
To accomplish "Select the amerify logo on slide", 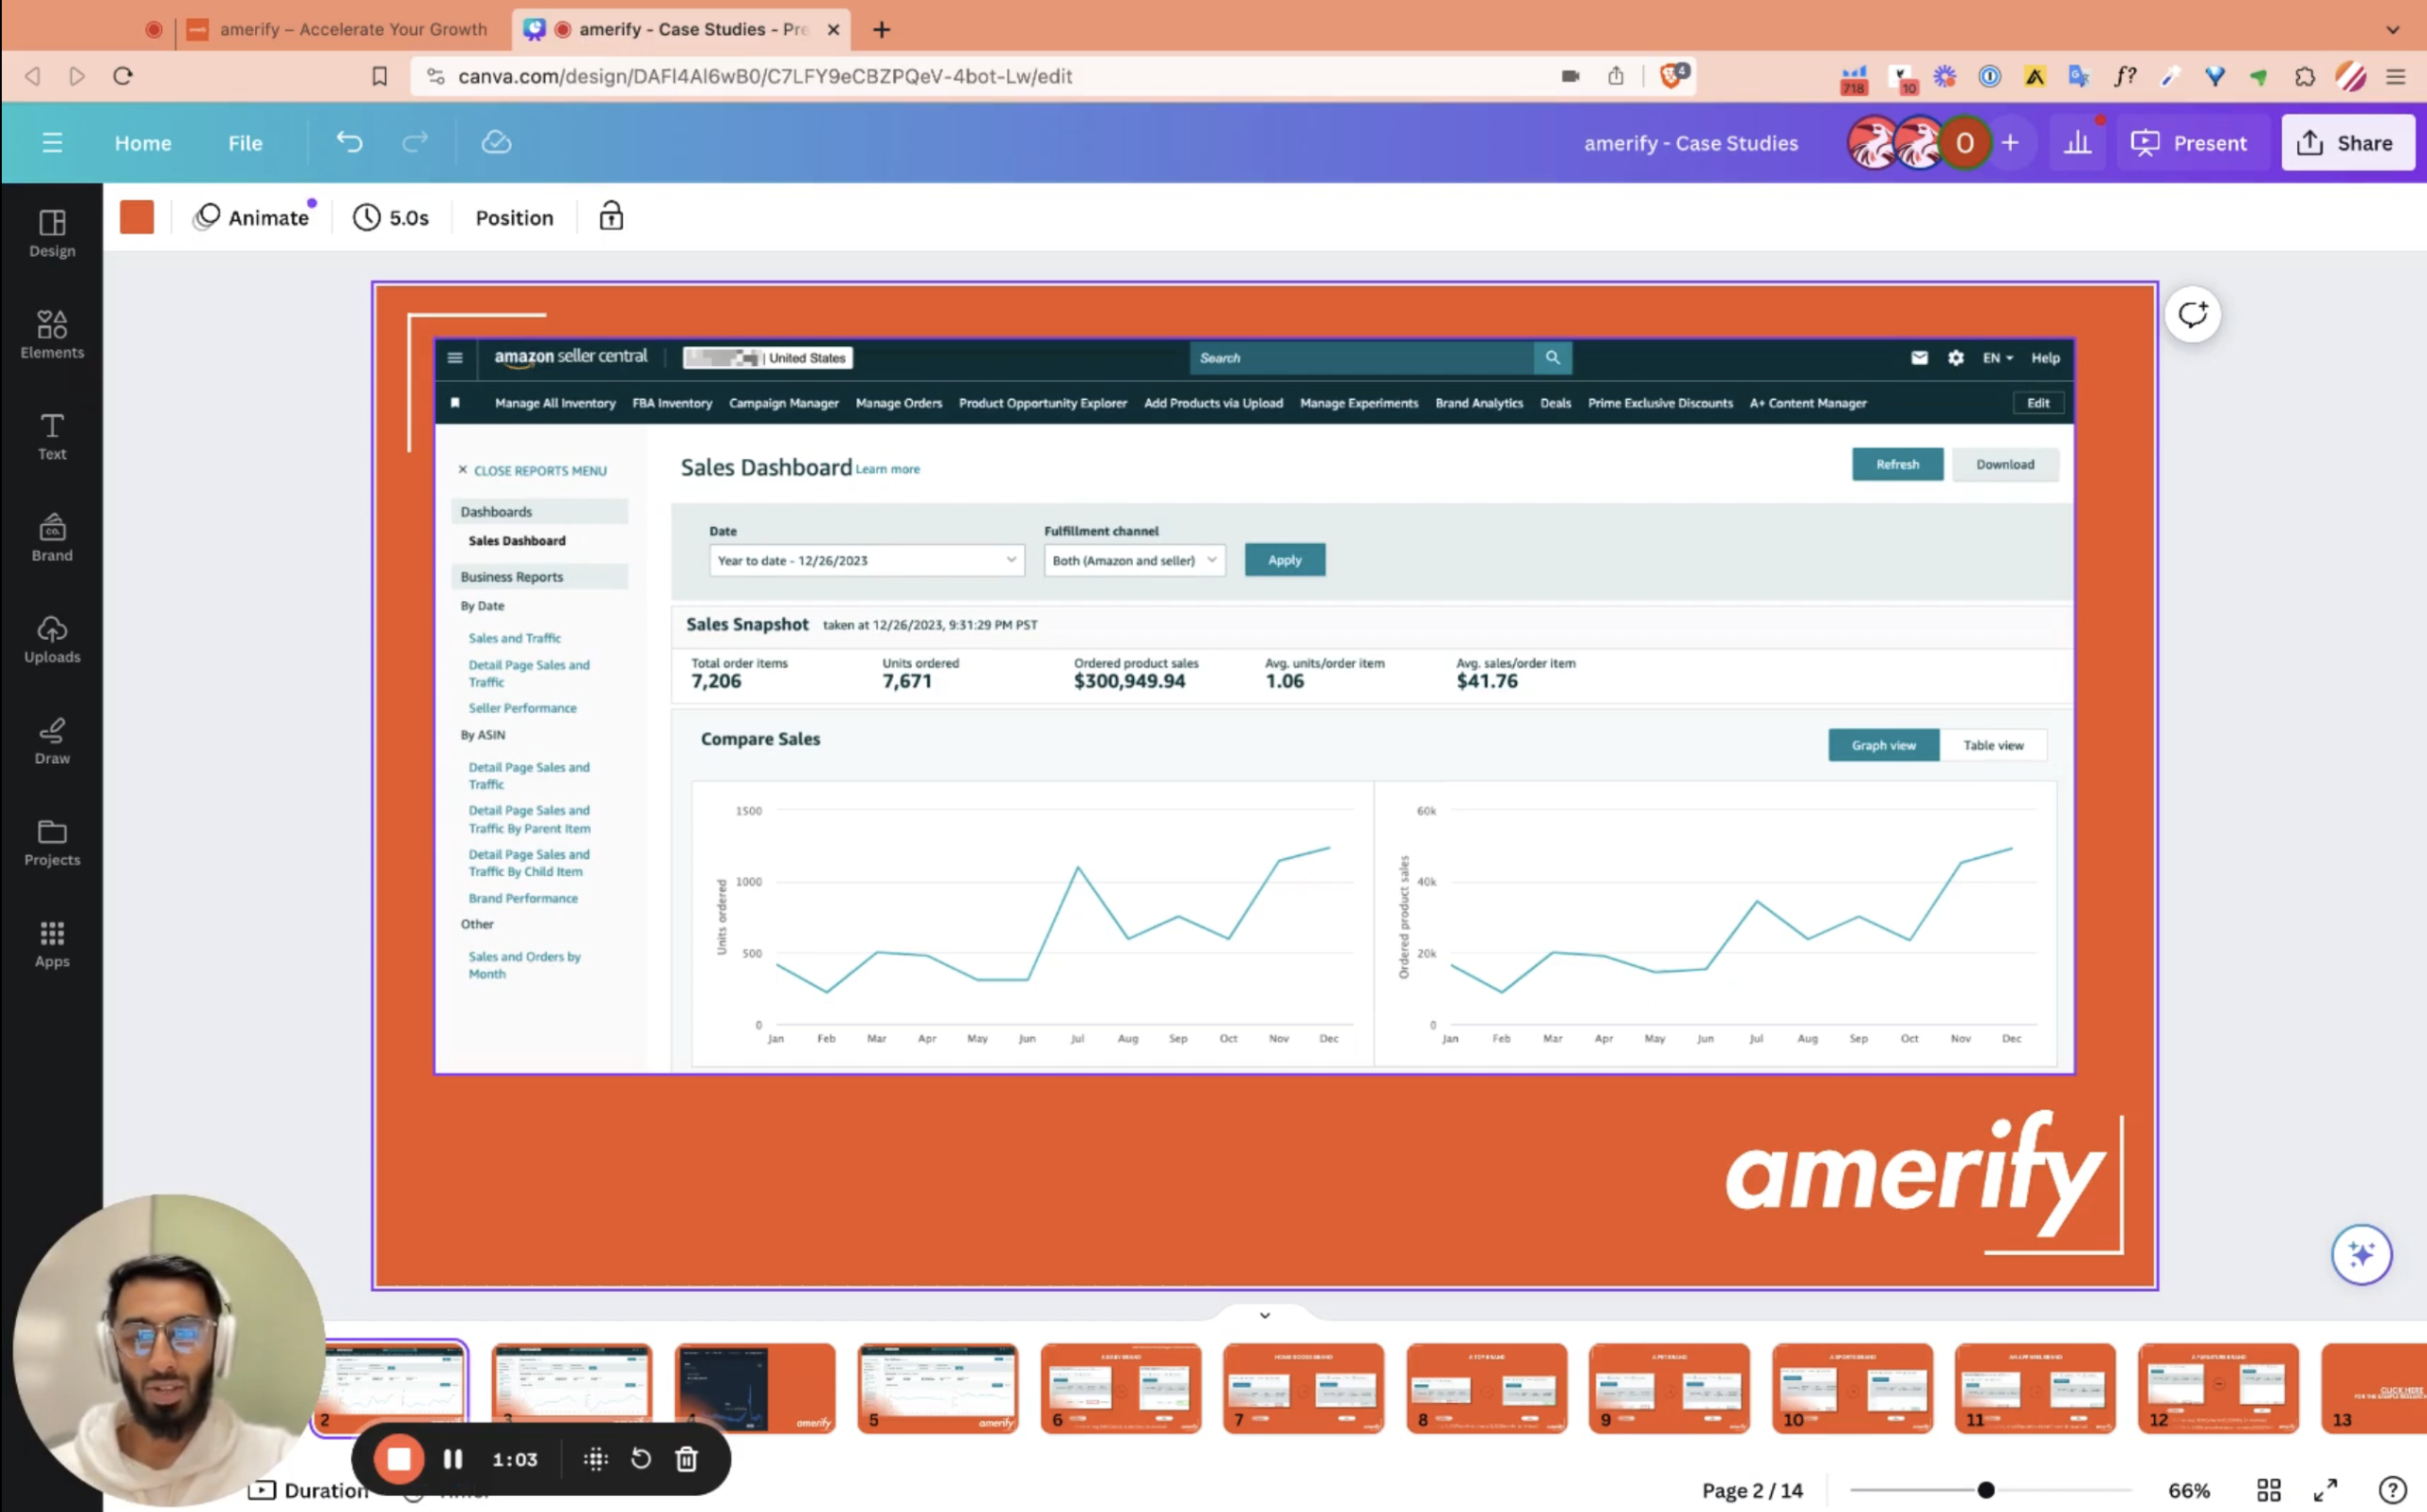I will pos(1914,1172).
